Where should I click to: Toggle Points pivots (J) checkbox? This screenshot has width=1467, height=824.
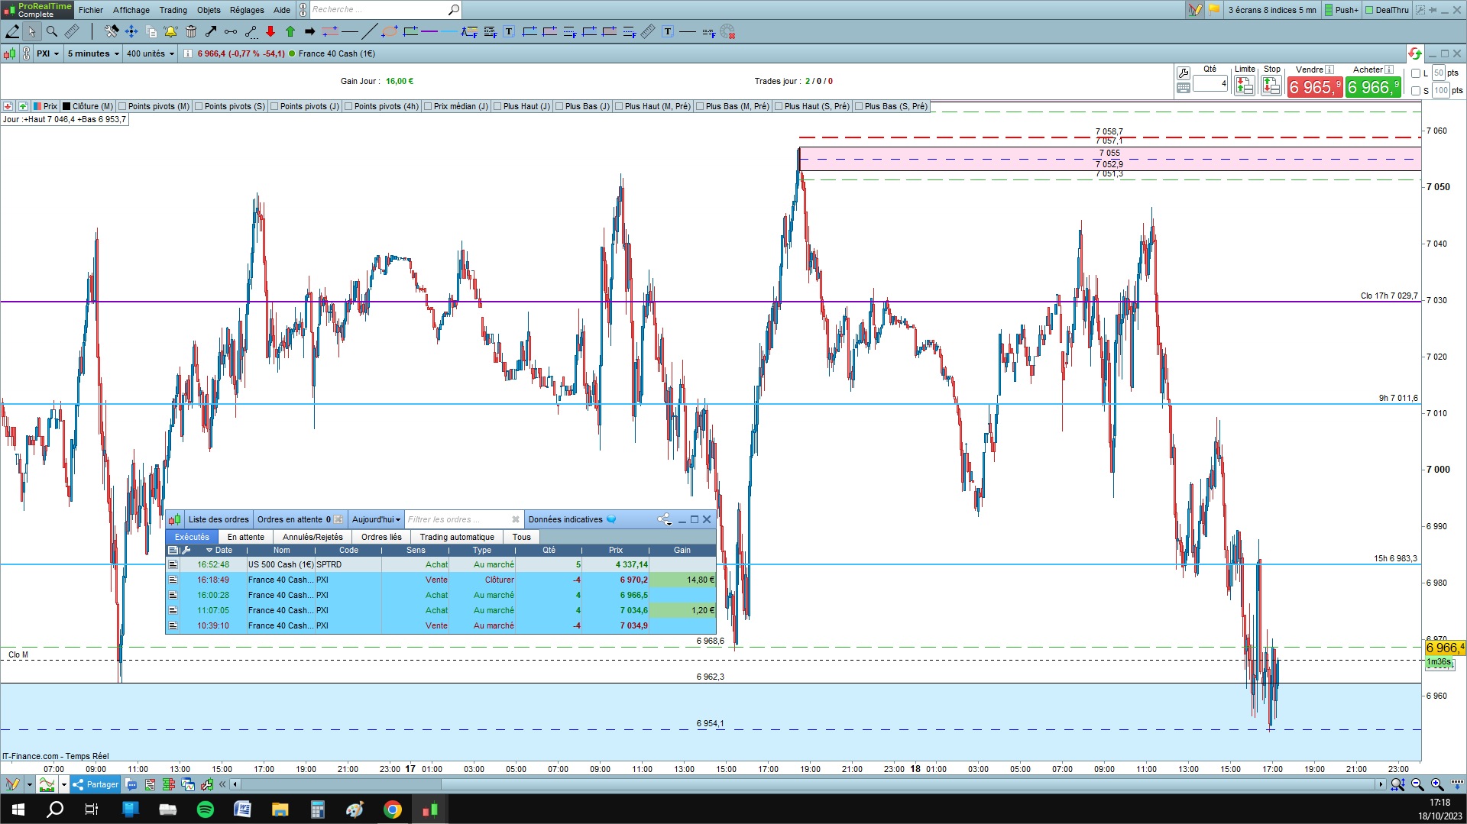click(x=274, y=106)
